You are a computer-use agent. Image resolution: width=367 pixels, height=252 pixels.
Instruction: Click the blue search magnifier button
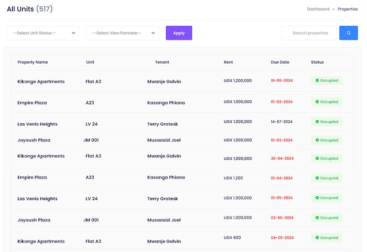[348, 33]
